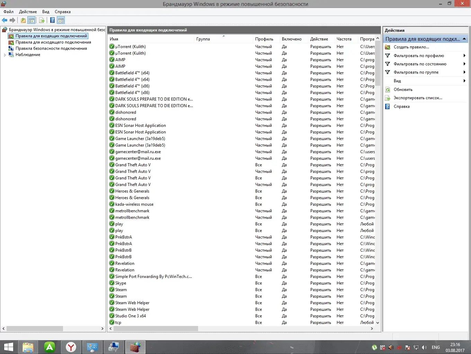Expand the Наблюдение tree node

pos(5,55)
